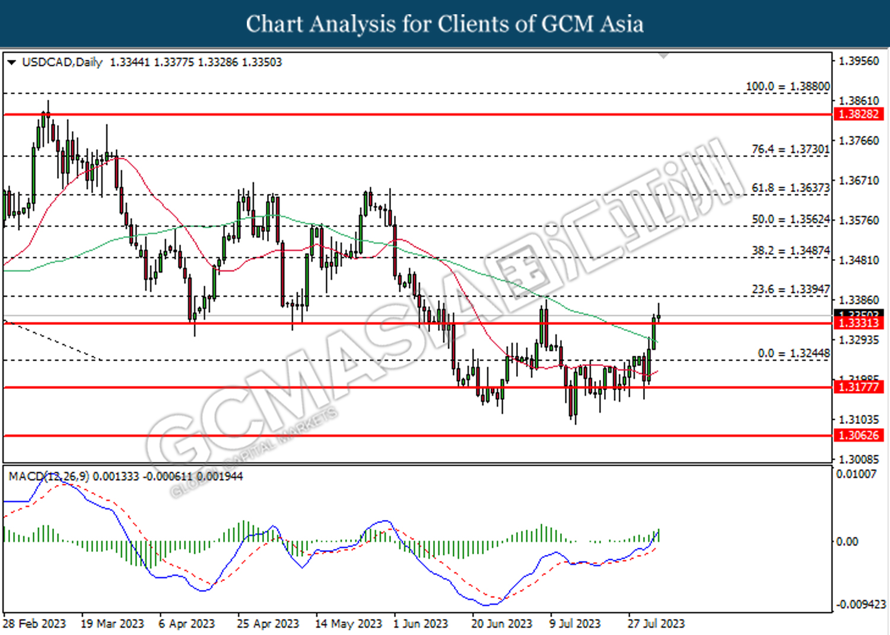The width and height of the screenshot is (890, 635).
Task: Select price axis value 1.39560
Action: (x=859, y=61)
